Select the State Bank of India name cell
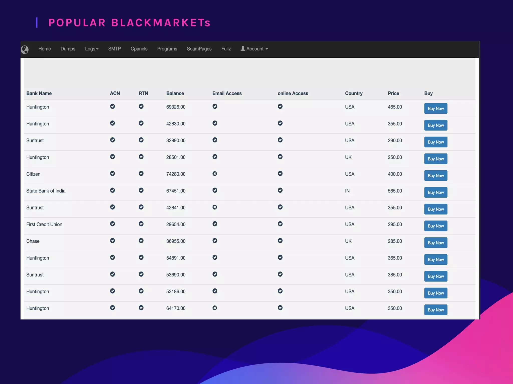This screenshot has width=513, height=384. (x=46, y=191)
